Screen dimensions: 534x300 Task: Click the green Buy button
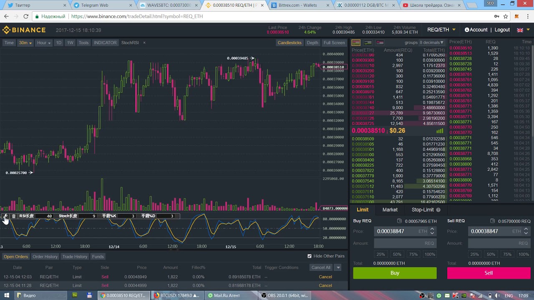point(395,273)
